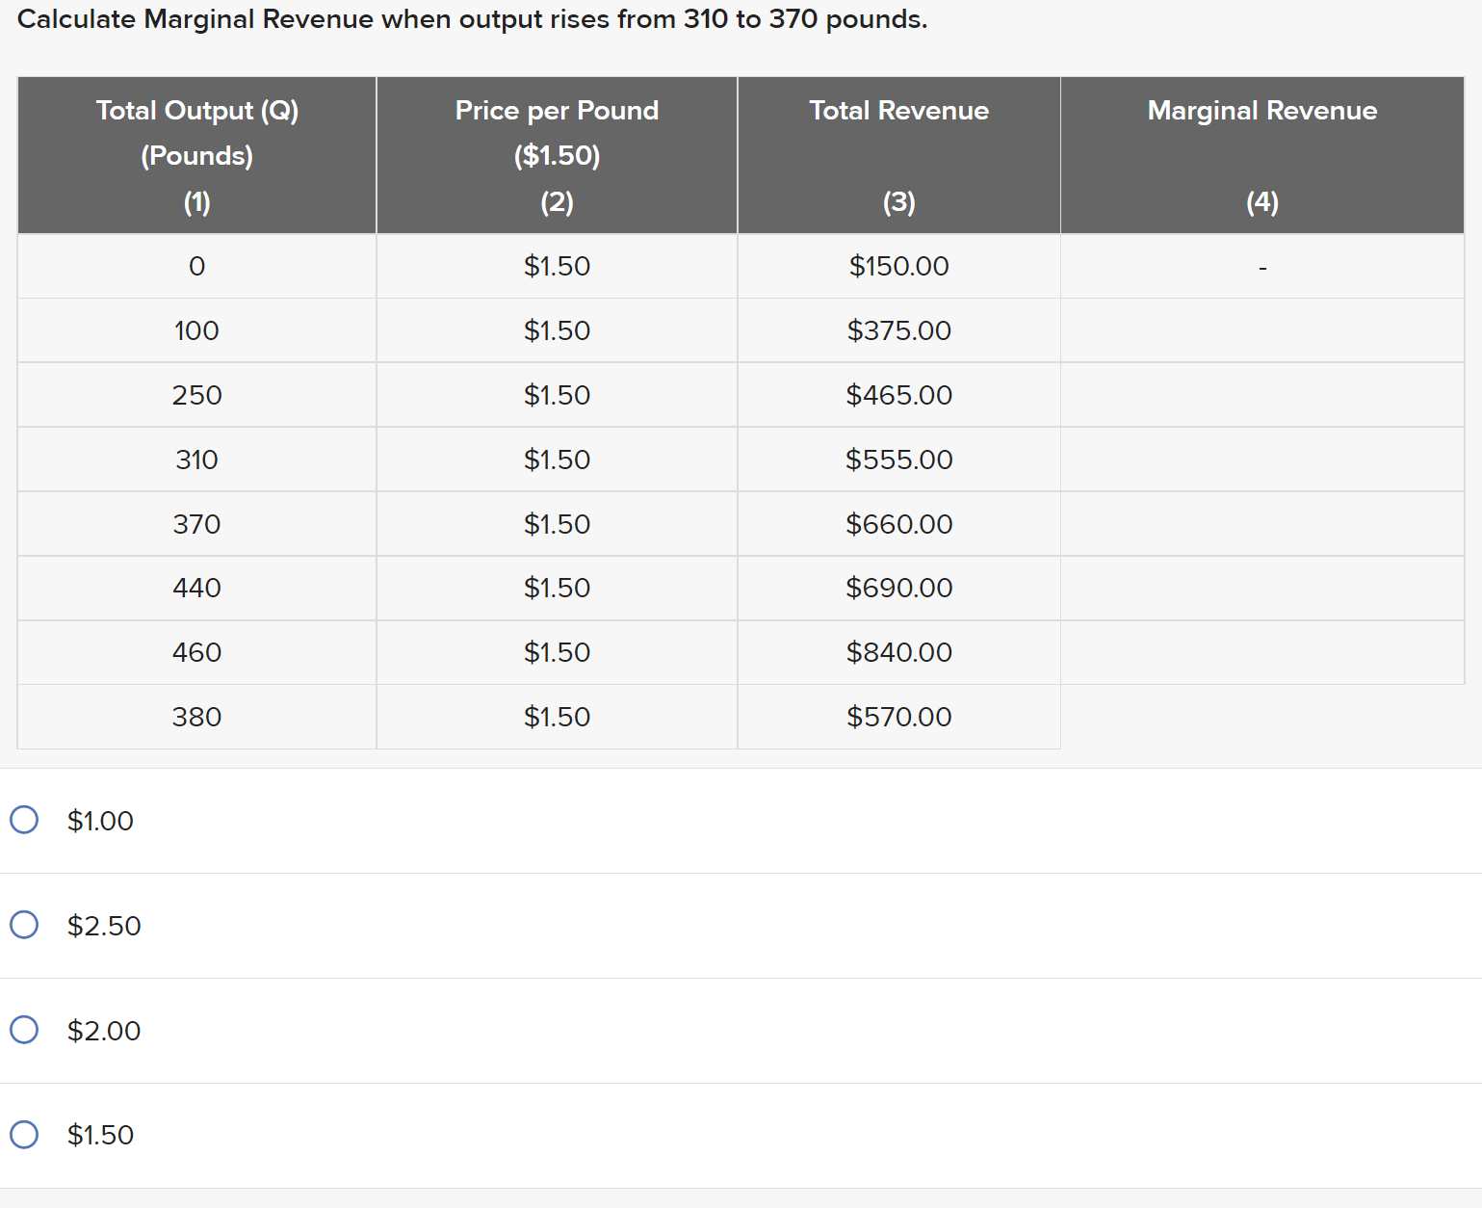This screenshot has height=1208, width=1482.
Task: Click the dash in the Marginal Revenue column
Action: point(1261,266)
